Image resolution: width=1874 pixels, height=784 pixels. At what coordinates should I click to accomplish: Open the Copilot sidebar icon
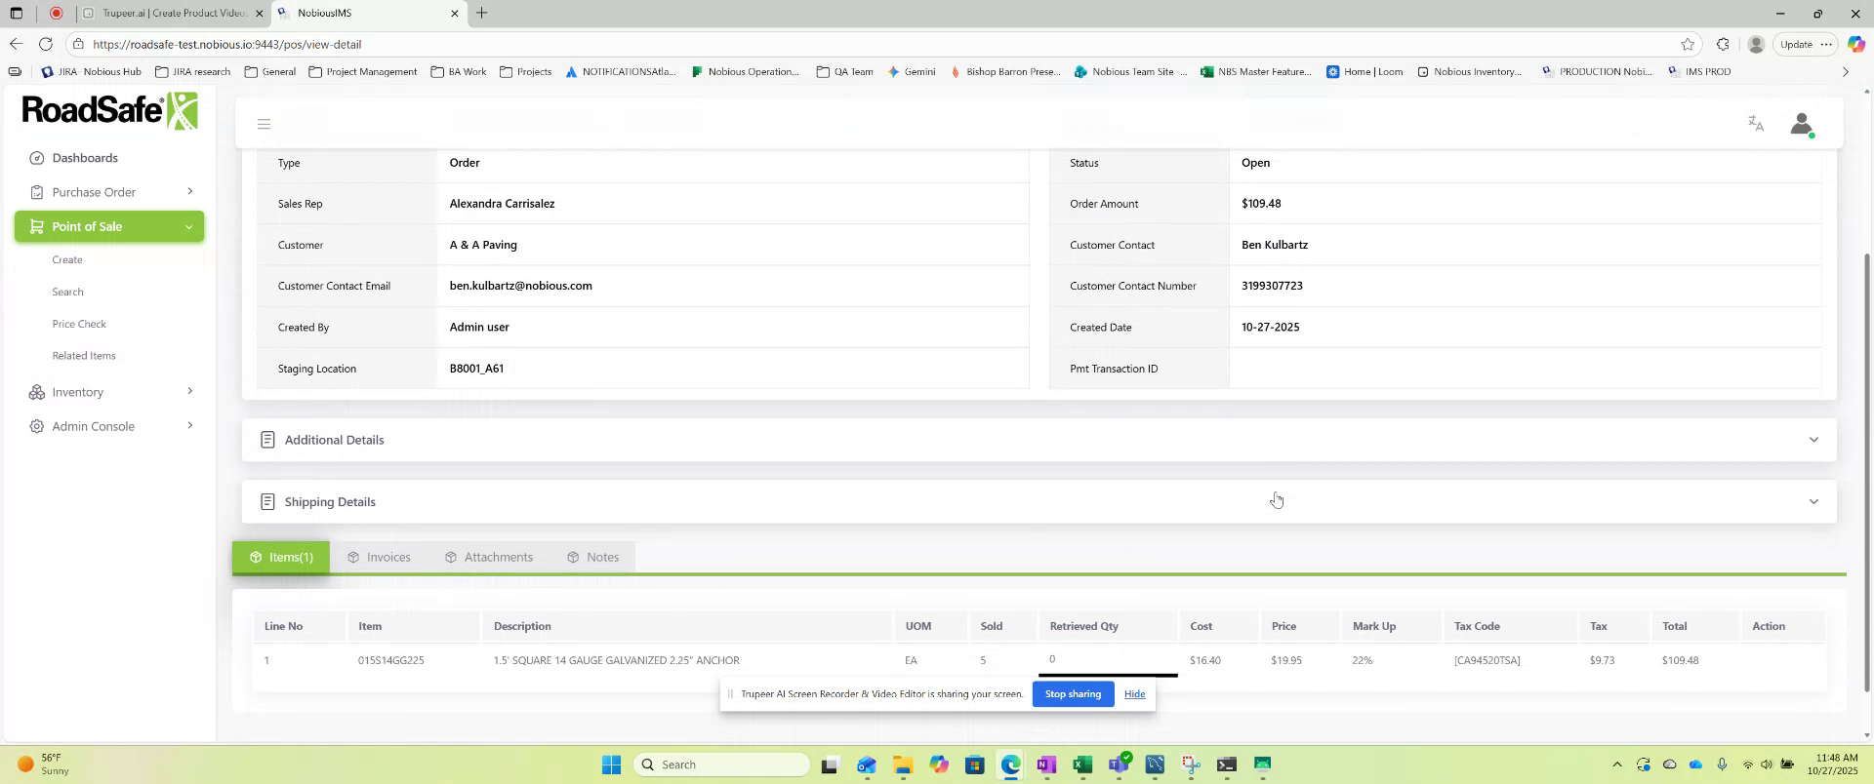click(x=1855, y=44)
